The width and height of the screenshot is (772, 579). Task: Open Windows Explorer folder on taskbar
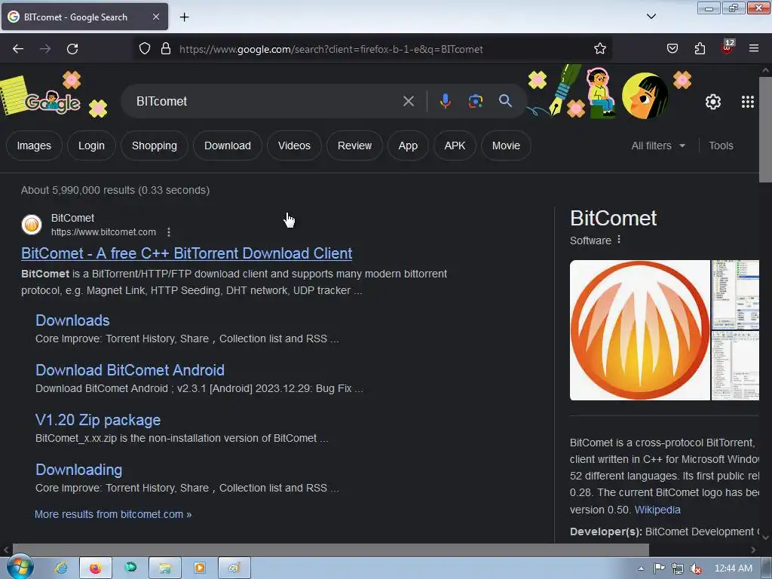(165, 568)
